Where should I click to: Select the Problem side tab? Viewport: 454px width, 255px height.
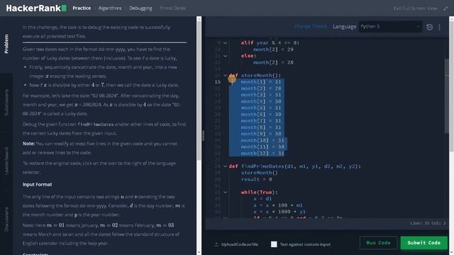6,44
